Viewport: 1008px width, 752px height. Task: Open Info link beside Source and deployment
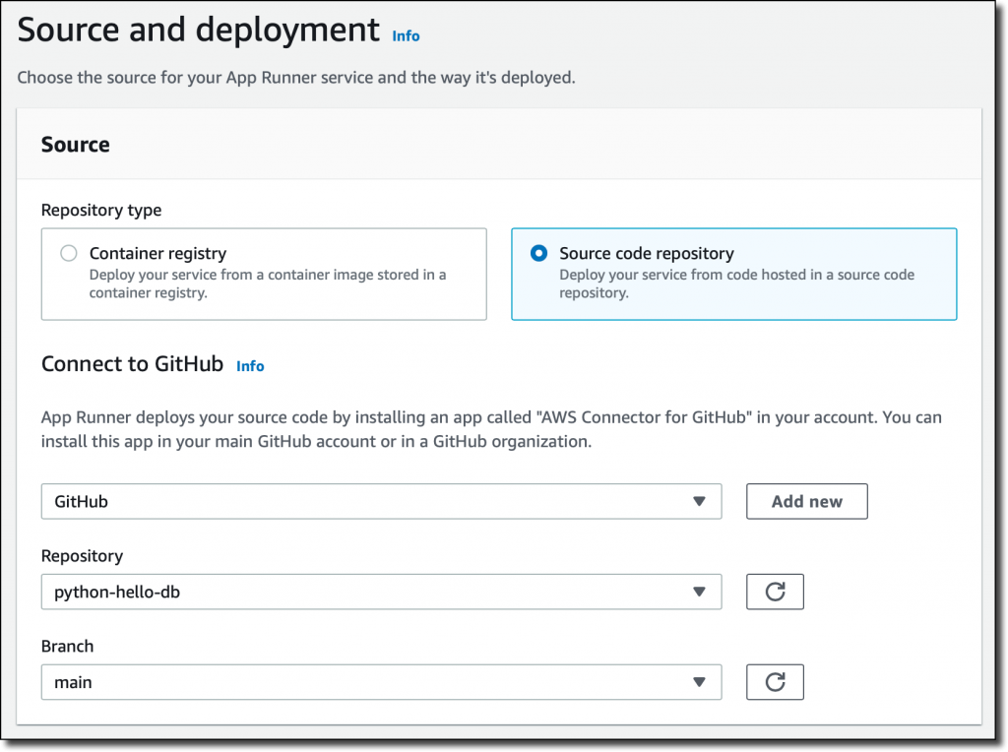(406, 36)
